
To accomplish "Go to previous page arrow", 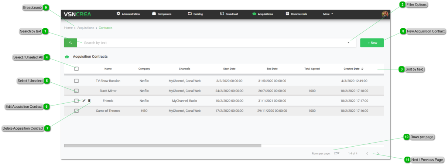I will 367,154.
